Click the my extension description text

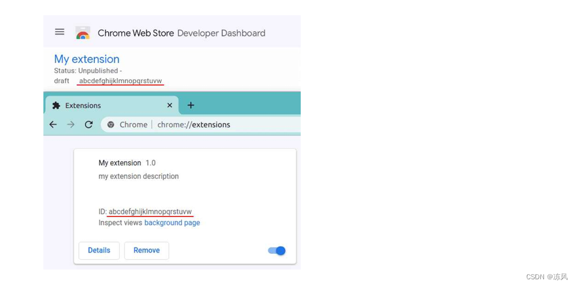pos(139,176)
